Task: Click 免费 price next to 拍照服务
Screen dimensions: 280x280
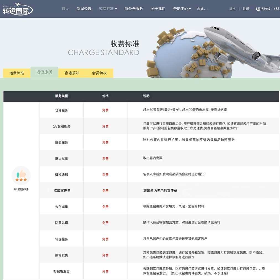Action: point(105,142)
